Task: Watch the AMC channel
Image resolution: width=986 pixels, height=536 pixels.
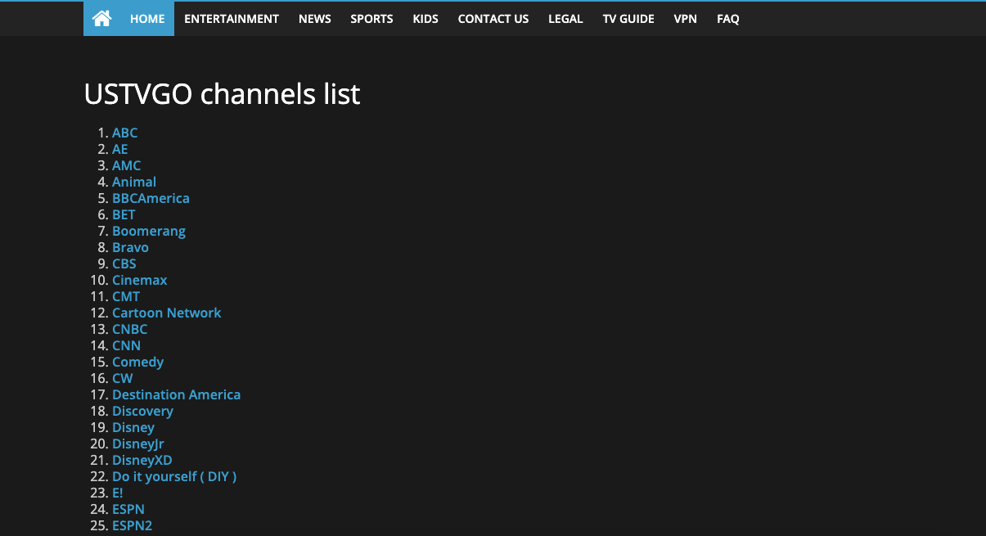Action: point(127,165)
